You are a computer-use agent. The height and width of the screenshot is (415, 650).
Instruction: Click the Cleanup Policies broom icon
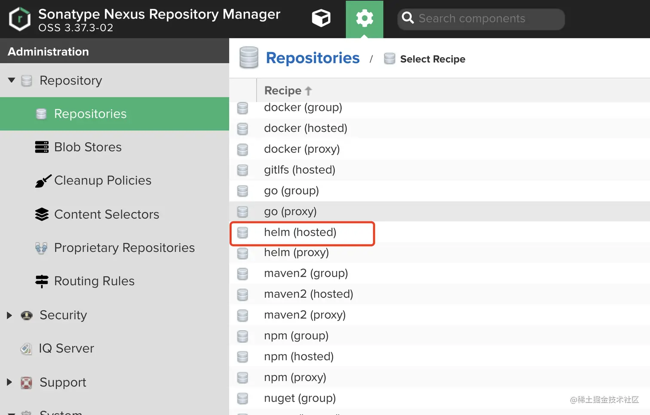tap(43, 181)
